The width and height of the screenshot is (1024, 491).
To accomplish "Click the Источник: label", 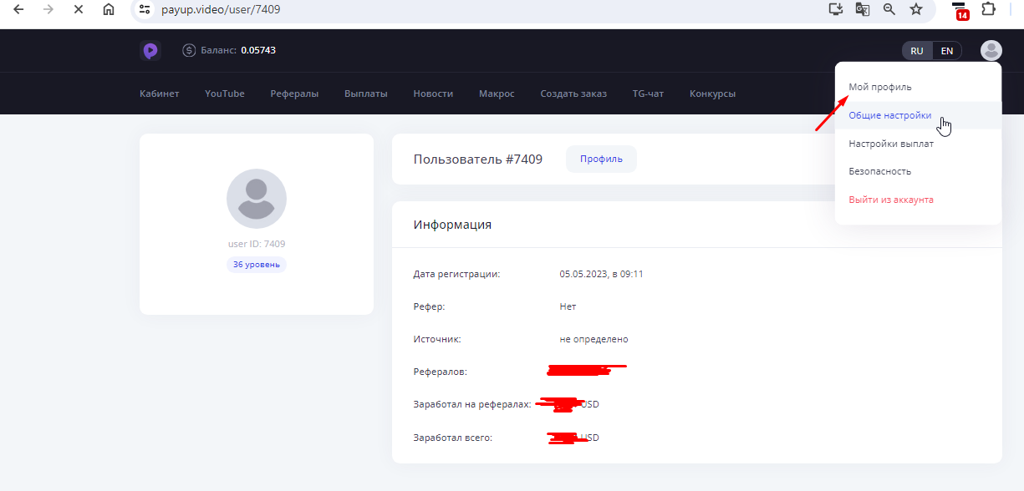I will 437,339.
